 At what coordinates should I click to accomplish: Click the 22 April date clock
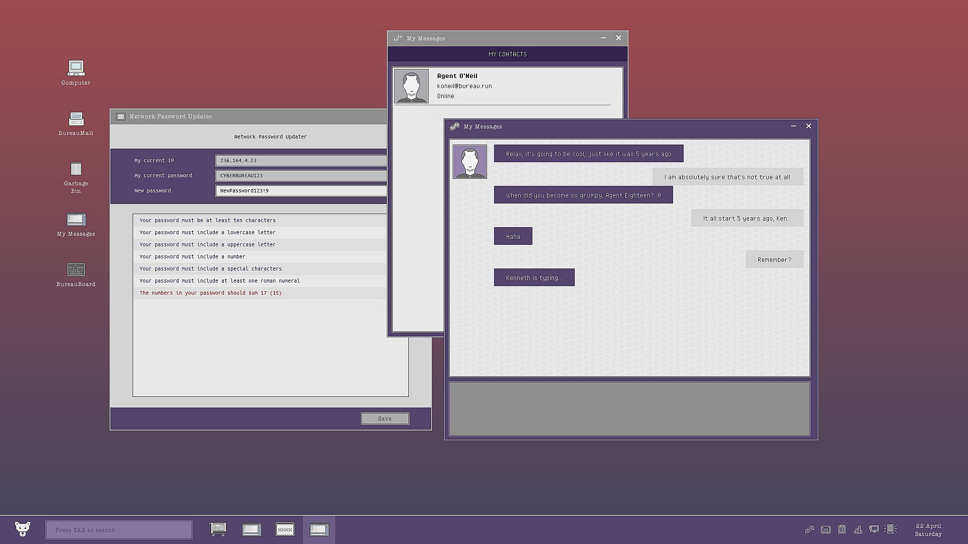pos(928,530)
